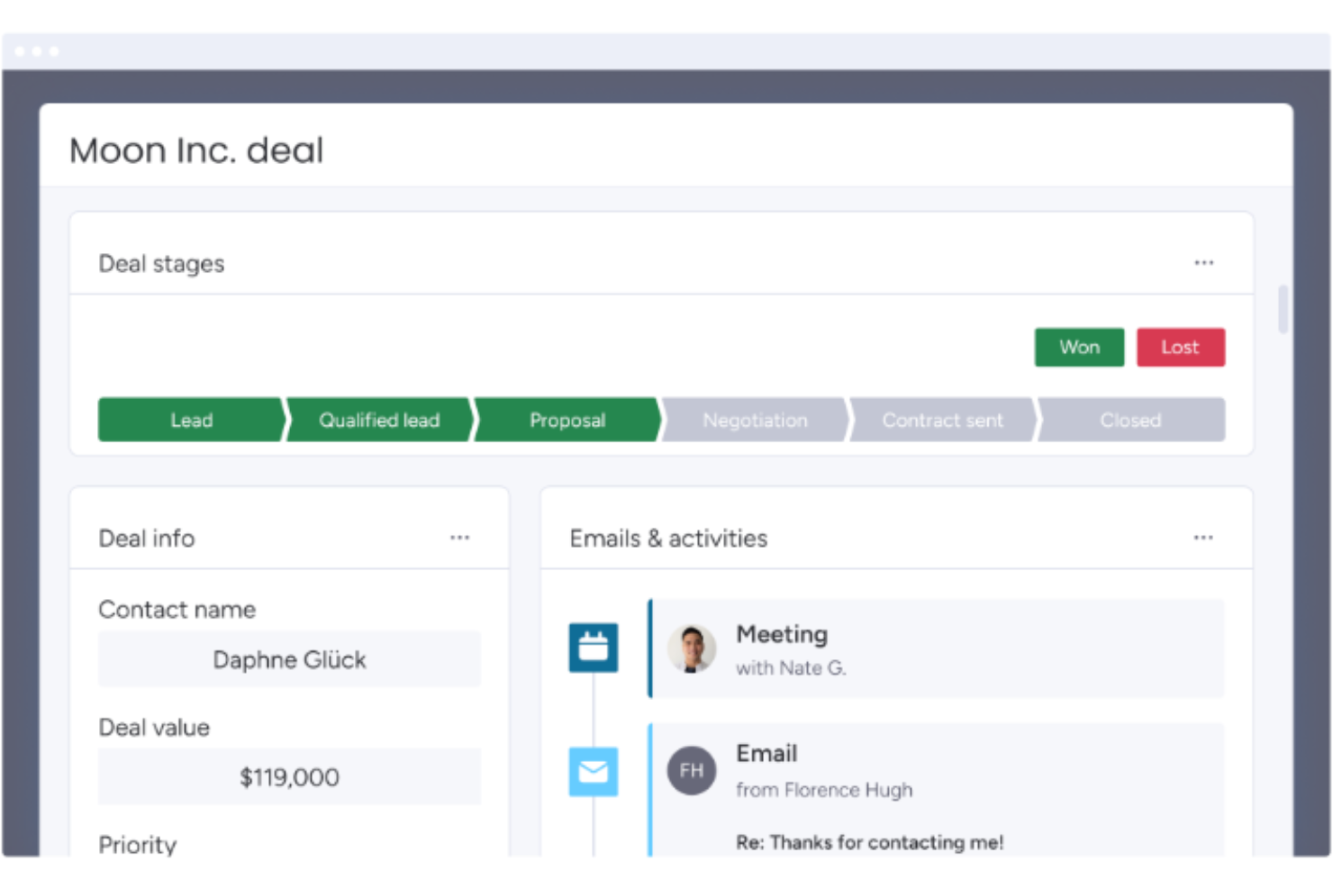Open the Deal stages options menu

coord(1204,262)
